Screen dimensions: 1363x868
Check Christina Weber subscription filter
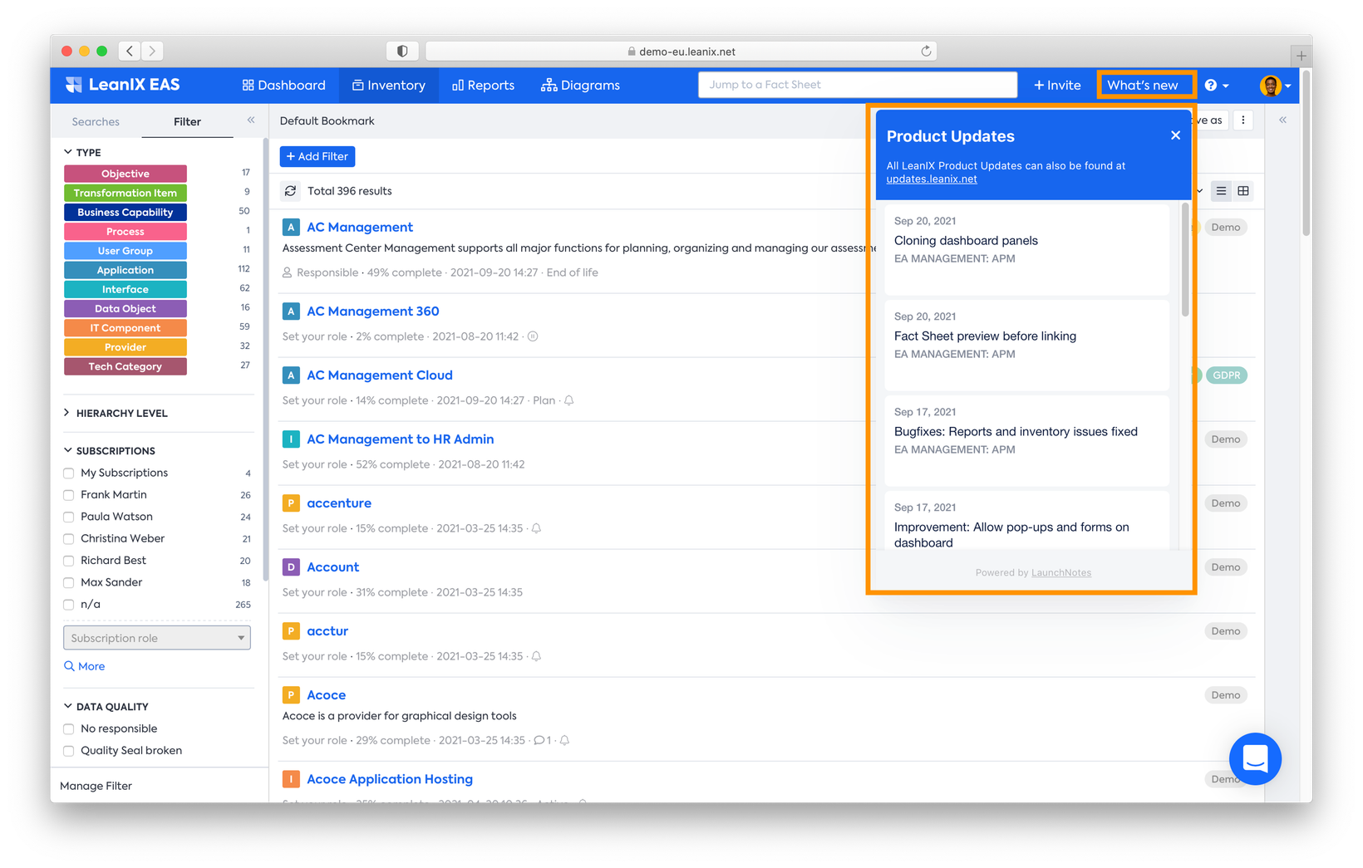click(x=69, y=539)
